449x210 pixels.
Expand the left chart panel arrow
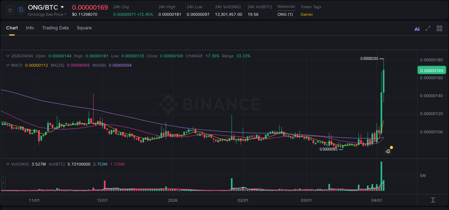(x=3, y=183)
